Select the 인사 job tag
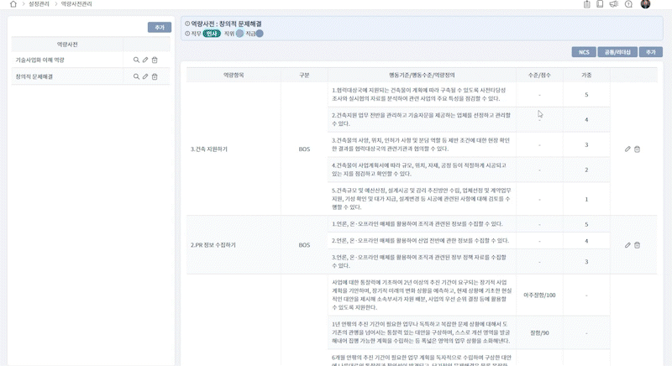Screen dimensions: 672x366 [212, 34]
